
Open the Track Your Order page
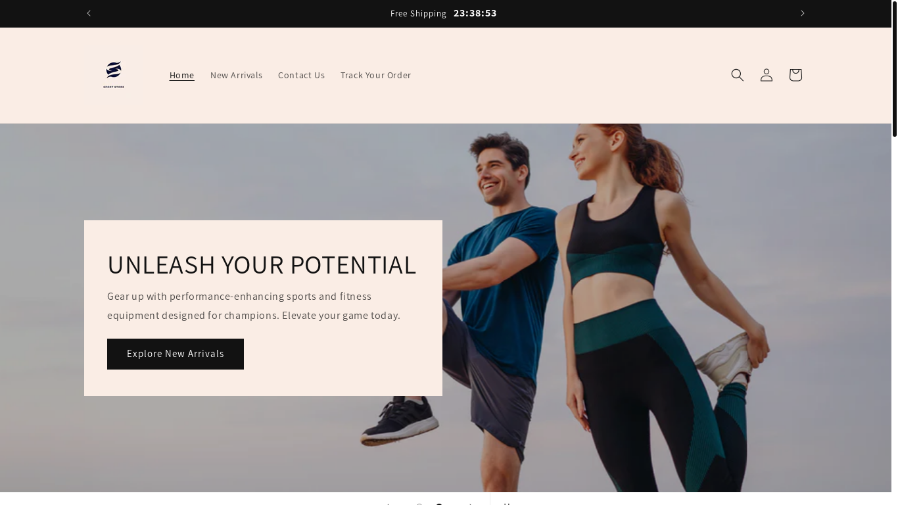[375, 75]
